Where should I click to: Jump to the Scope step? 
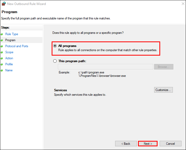pos(9,52)
